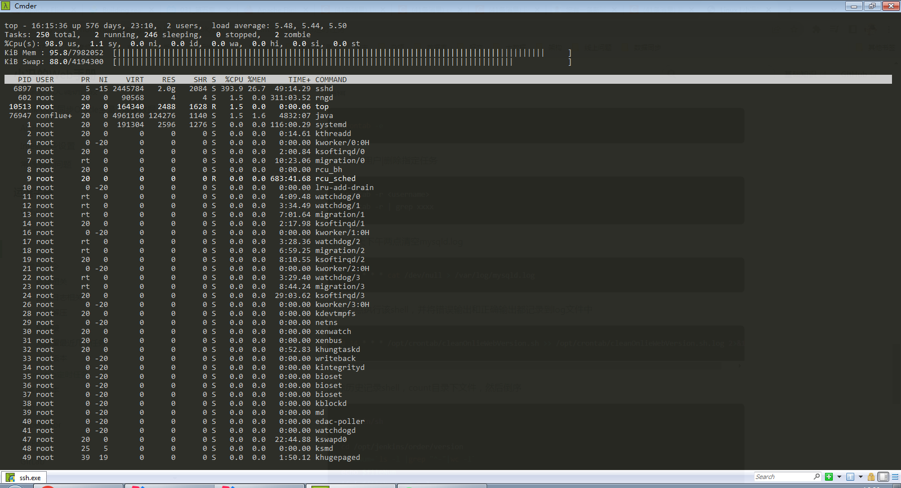This screenshot has width=901, height=488.
Task: Click the active console number 1 icon
Action: tap(850, 477)
